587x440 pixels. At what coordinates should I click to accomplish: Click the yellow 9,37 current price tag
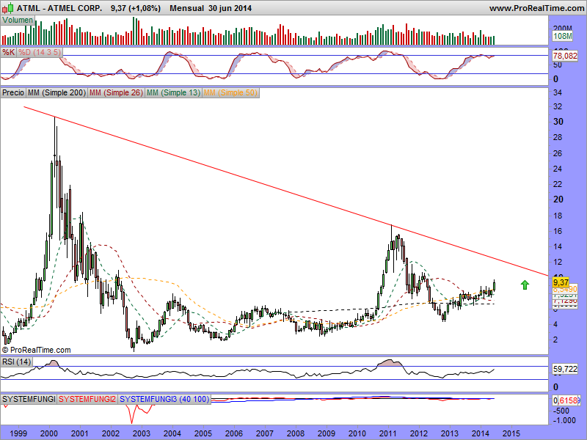pos(561,282)
